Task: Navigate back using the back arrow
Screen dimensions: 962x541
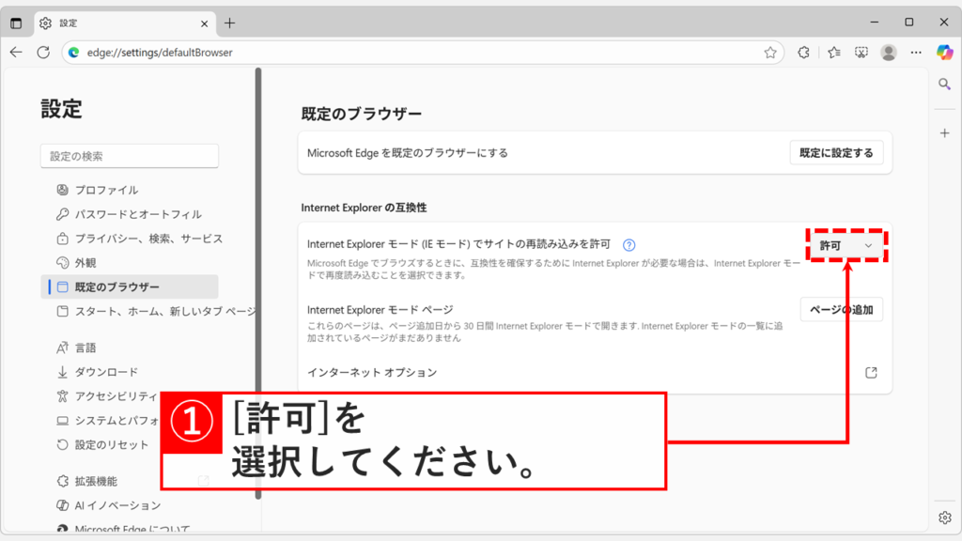Action: 16,53
